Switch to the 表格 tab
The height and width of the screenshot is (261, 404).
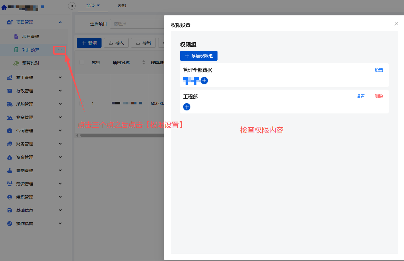tap(122, 5)
